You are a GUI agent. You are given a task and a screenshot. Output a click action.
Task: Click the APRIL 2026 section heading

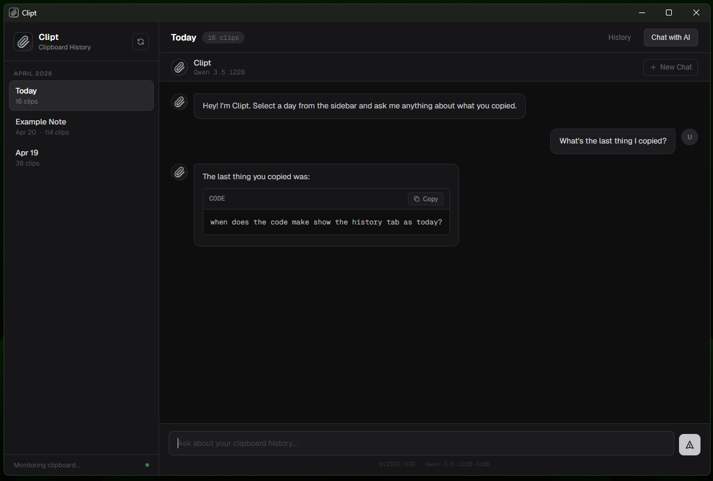pyautogui.click(x=33, y=74)
